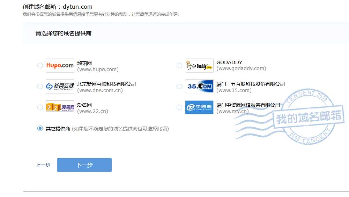Click the (www.22.cn) text
Image resolution: width=349 pixels, height=197 pixels.
point(92,111)
